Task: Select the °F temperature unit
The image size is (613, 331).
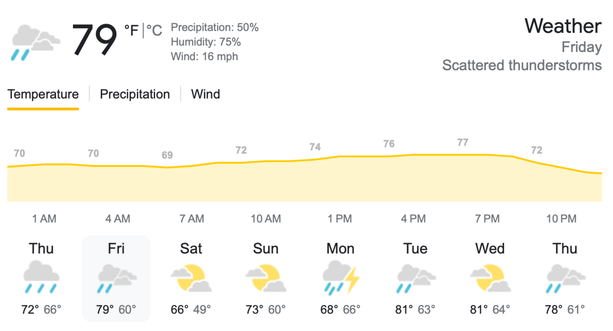Action: pos(131,31)
